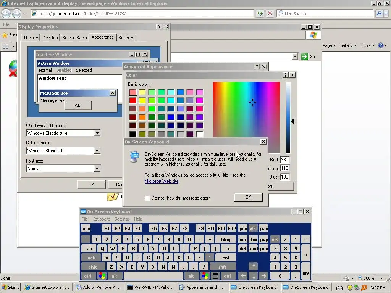Click the down arrow key on On-Screen Keyboard
The height and width of the screenshot is (293, 391).
coord(254,276)
